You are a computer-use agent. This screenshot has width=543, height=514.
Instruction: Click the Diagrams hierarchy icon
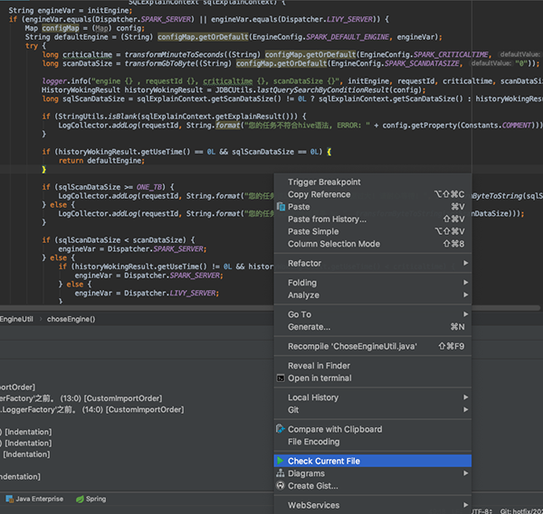pyautogui.click(x=281, y=473)
